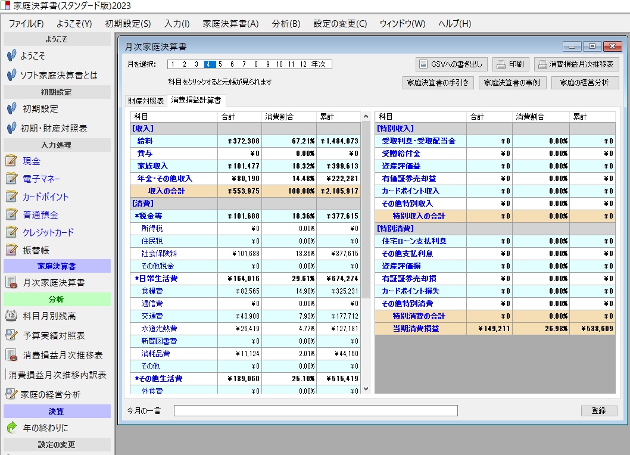Screen dimensions: 630x455
Task: Click the クレジットカード input icon
Action: coord(11,232)
